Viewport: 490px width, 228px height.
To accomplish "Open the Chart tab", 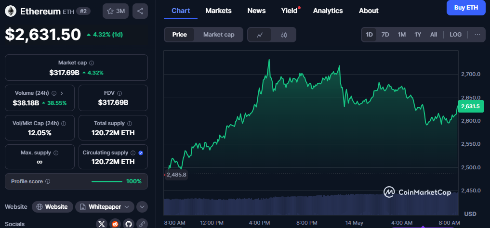I will pos(181,11).
